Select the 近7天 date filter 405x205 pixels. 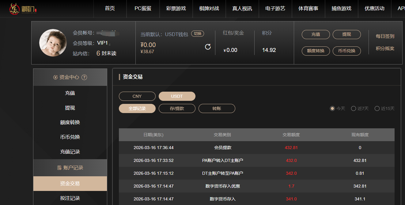pos(354,108)
